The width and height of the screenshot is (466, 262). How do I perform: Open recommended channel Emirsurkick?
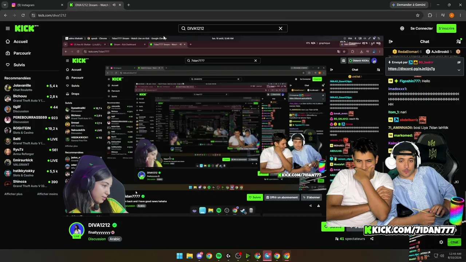coord(31,162)
